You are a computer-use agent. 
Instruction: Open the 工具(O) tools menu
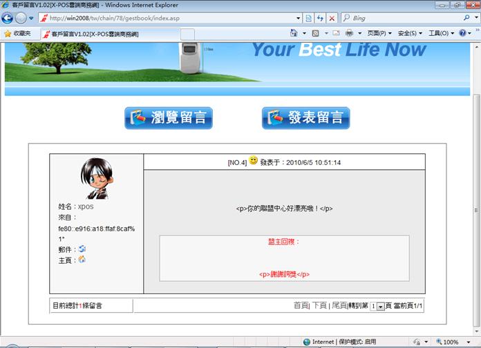[x=441, y=33]
